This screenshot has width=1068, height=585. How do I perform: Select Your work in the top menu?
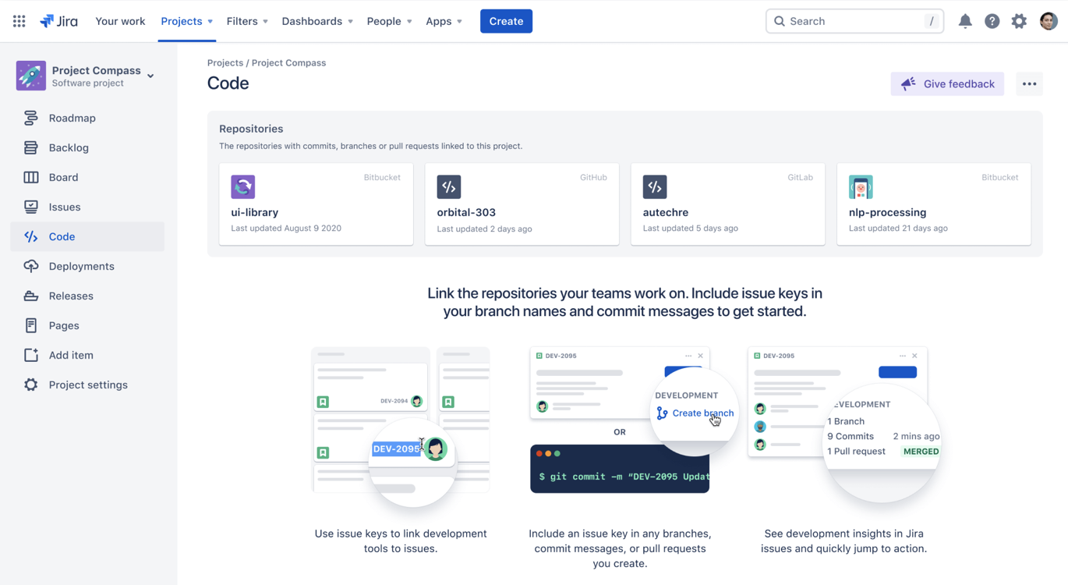tap(120, 21)
